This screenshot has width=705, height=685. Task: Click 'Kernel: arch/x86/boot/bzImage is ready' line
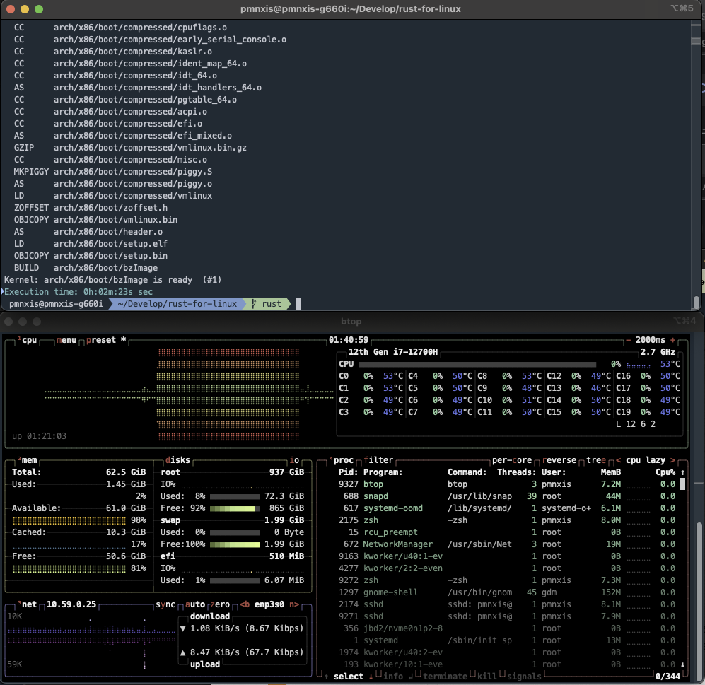pos(113,280)
